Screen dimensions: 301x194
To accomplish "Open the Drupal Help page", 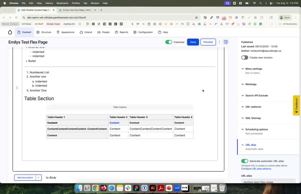I will [x=163, y=32].
